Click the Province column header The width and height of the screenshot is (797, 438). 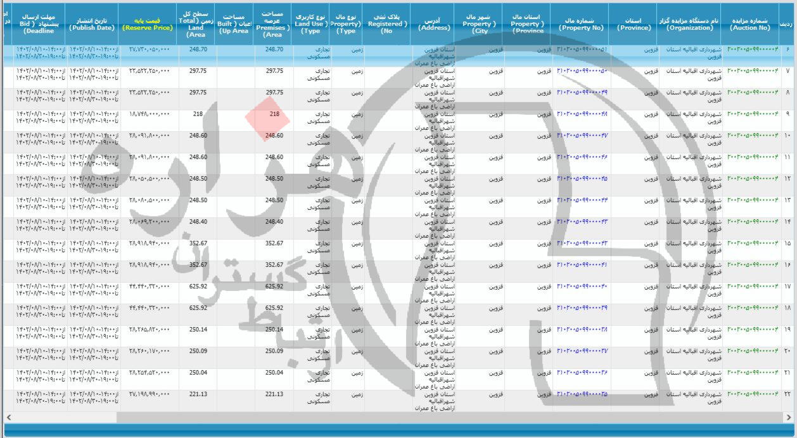click(x=634, y=24)
